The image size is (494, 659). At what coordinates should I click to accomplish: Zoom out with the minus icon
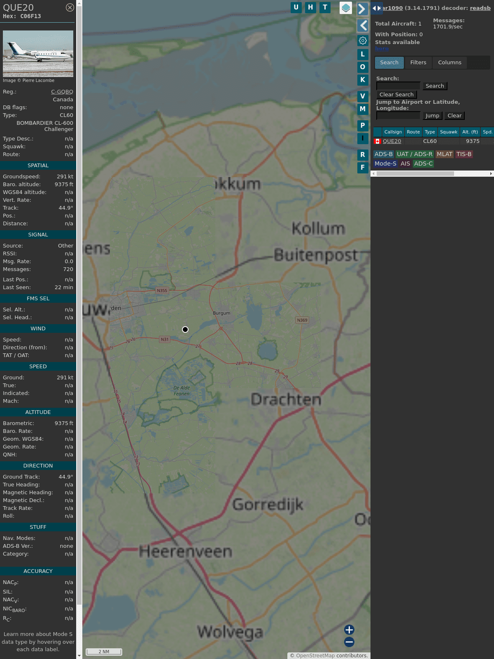(350, 642)
